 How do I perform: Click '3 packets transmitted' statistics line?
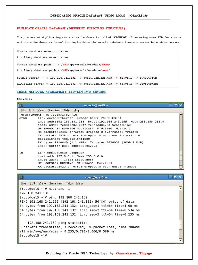[80, 227]
